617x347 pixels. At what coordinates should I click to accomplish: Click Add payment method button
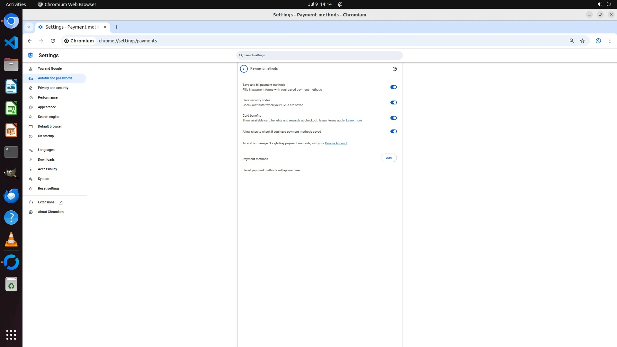(389, 158)
